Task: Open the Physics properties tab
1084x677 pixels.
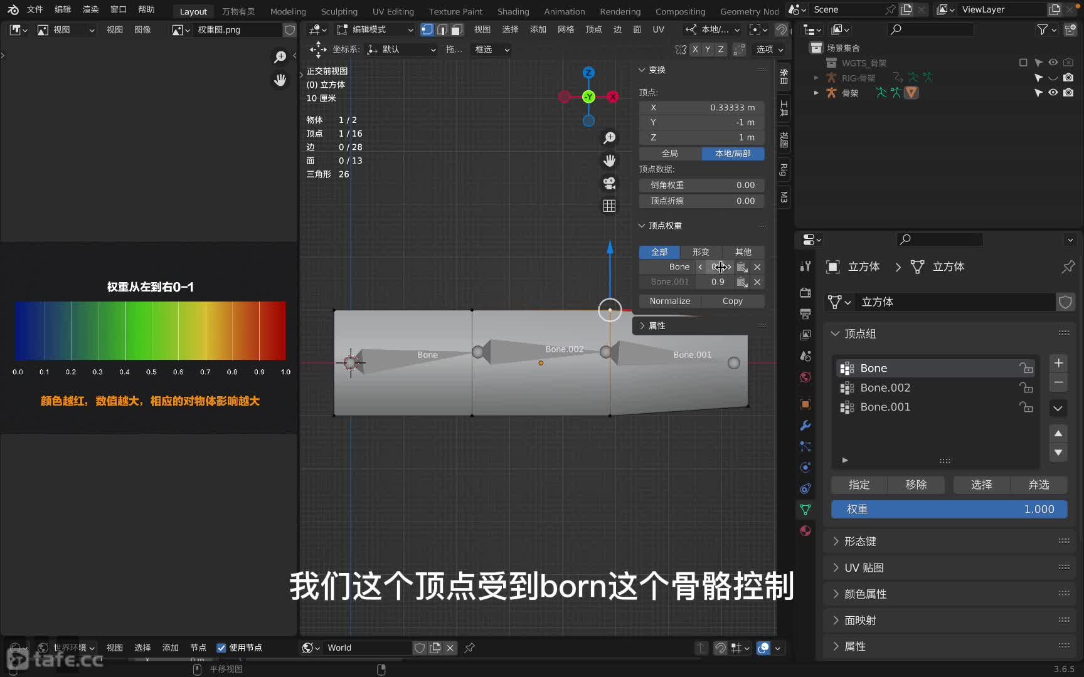Action: click(805, 468)
